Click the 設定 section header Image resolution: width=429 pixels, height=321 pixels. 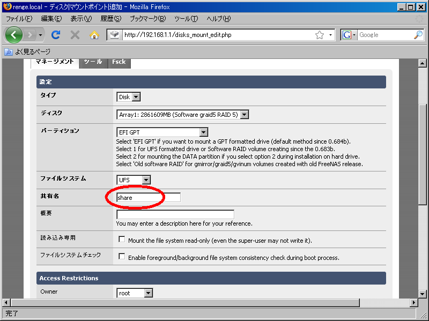coord(211,82)
